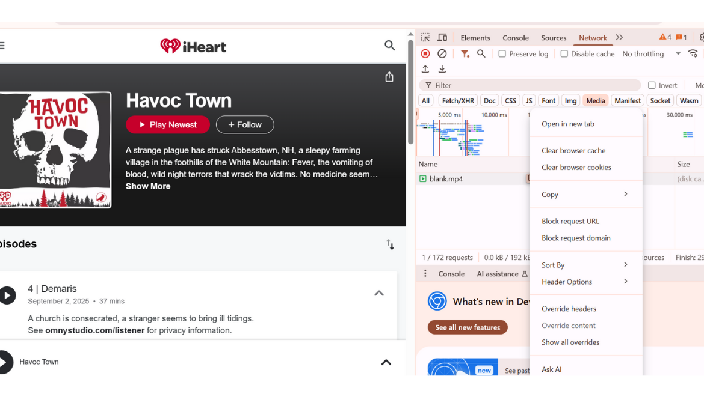Filter requests by Socket
Screen dimensions: 704x397
coord(660,101)
